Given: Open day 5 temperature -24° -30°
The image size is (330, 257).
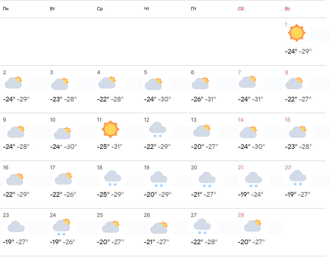Looking at the screenshot, I should [157, 99].
